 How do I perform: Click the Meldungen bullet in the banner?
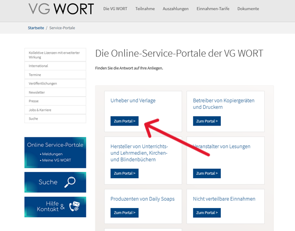(51, 154)
